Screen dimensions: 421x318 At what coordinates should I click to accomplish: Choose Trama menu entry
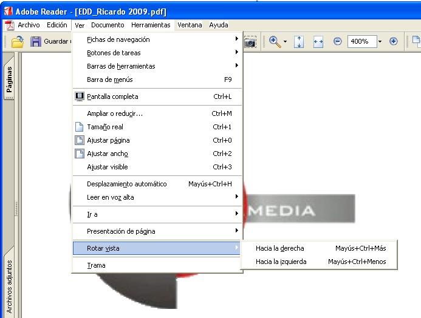tap(157, 265)
